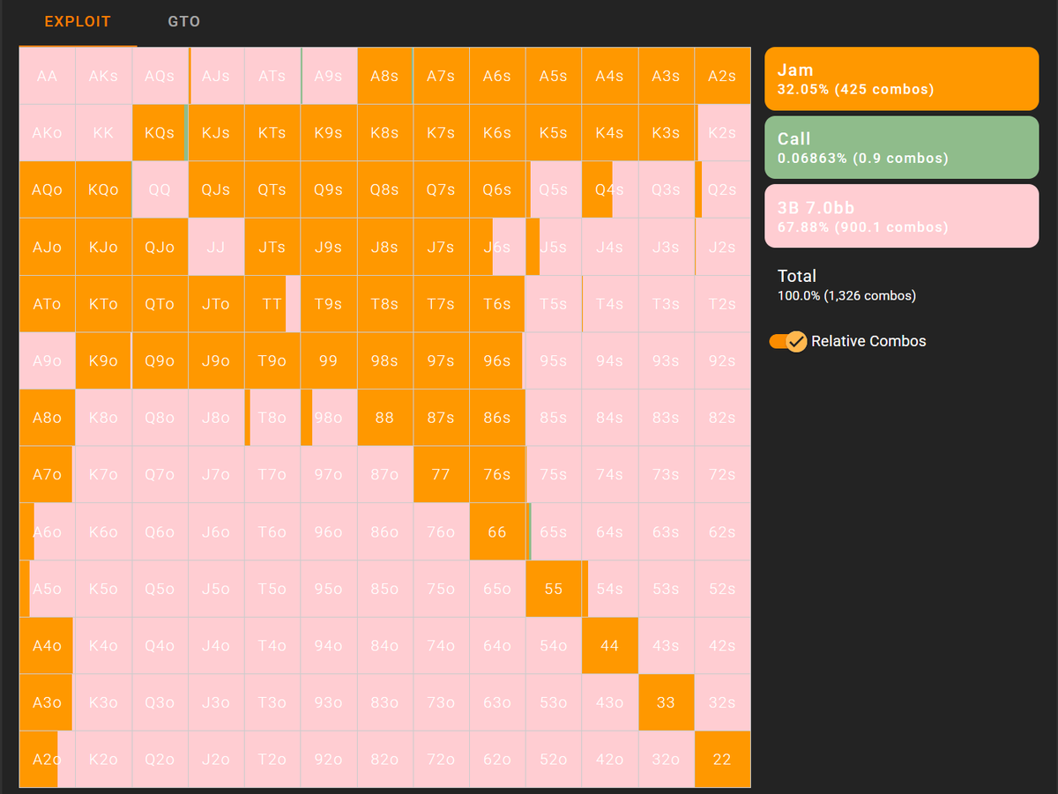This screenshot has width=1058, height=794.
Task: Select the 87s hand cell
Action: 441,418
